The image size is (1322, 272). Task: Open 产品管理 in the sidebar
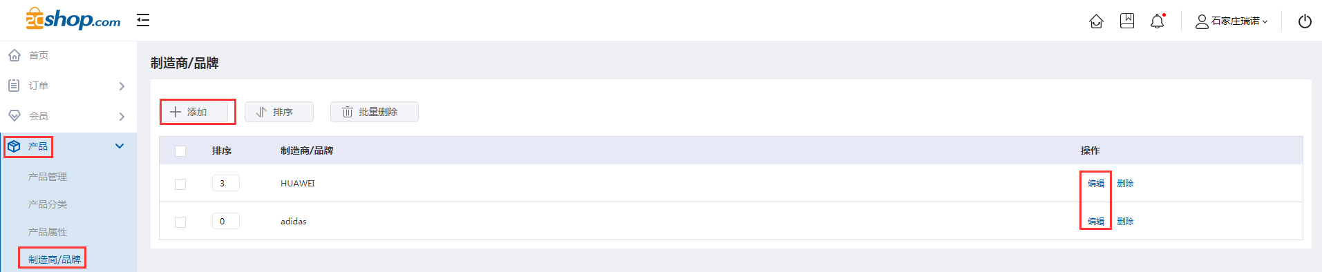[x=48, y=177]
